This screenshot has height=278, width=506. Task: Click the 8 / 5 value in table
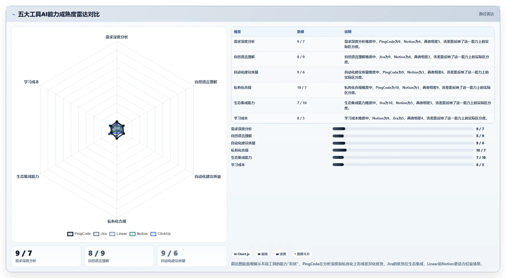click(301, 118)
